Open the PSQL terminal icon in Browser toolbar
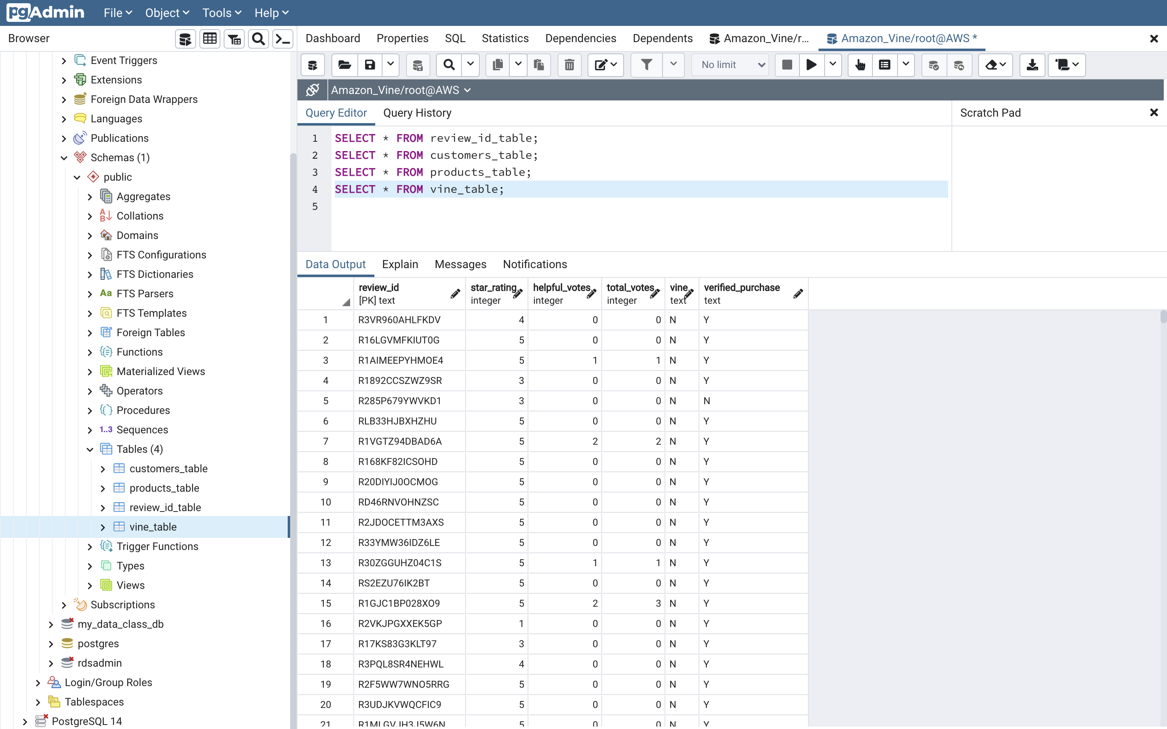1167x729 pixels. pyautogui.click(x=283, y=39)
